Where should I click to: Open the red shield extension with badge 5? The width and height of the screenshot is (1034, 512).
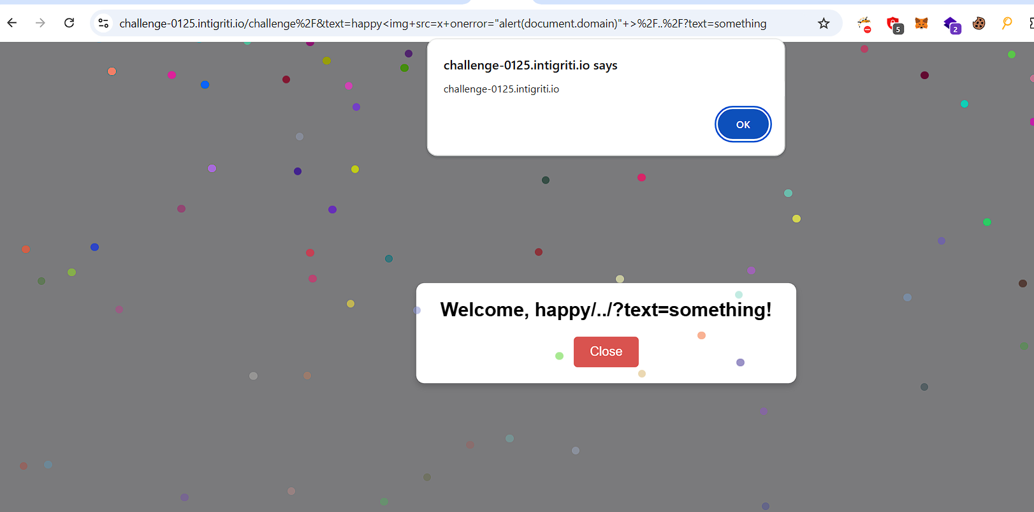point(894,24)
